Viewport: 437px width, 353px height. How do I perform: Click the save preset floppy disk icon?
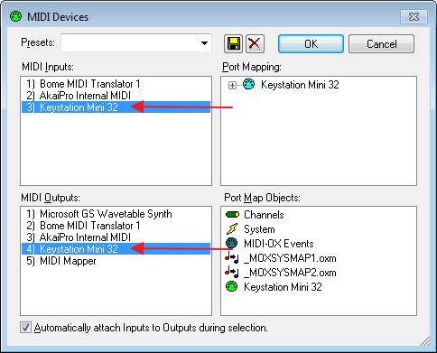(x=233, y=44)
